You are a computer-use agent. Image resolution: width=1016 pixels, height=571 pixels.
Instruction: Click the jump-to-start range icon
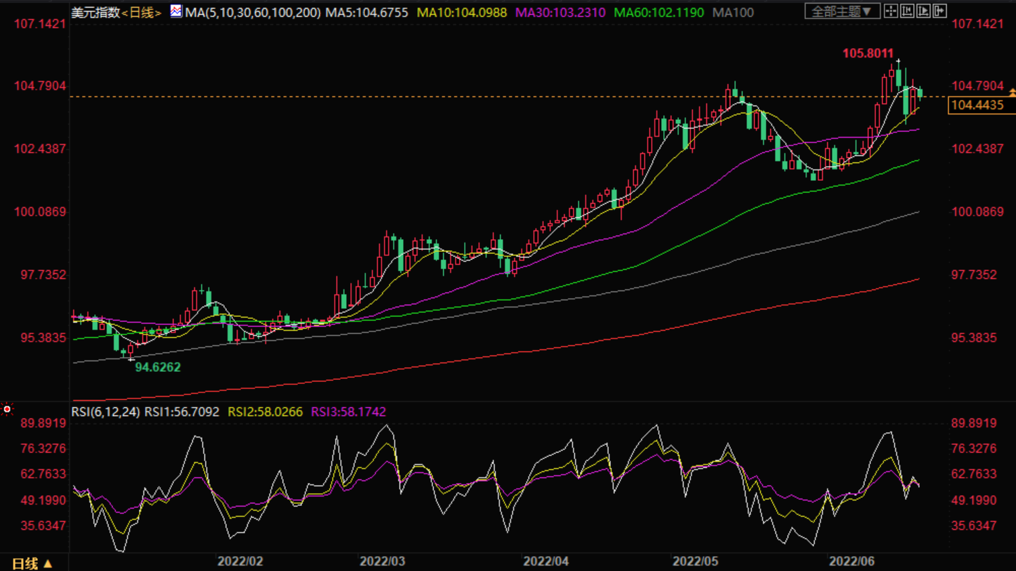[907, 11]
